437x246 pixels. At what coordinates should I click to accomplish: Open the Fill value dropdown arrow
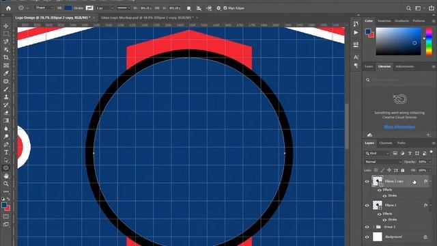tap(430, 170)
